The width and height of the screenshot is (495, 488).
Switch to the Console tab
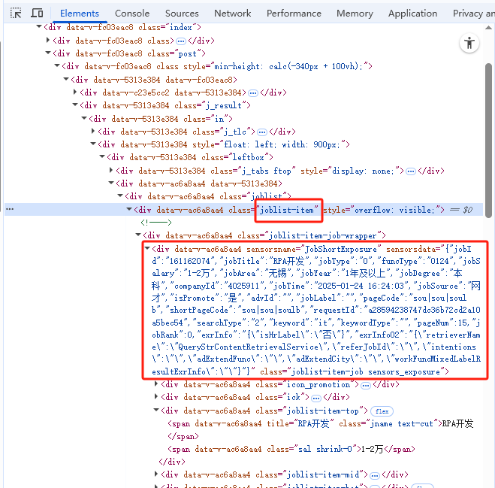click(132, 14)
